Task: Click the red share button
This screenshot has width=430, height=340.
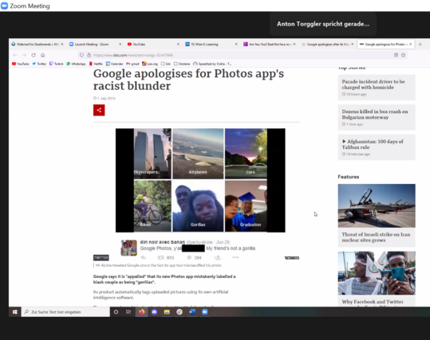Action: click(x=99, y=110)
